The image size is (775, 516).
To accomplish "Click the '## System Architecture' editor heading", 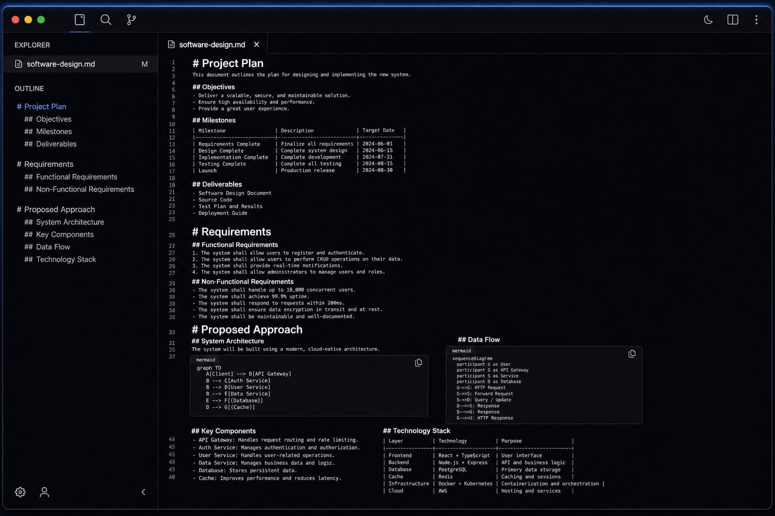I will click(x=228, y=341).
